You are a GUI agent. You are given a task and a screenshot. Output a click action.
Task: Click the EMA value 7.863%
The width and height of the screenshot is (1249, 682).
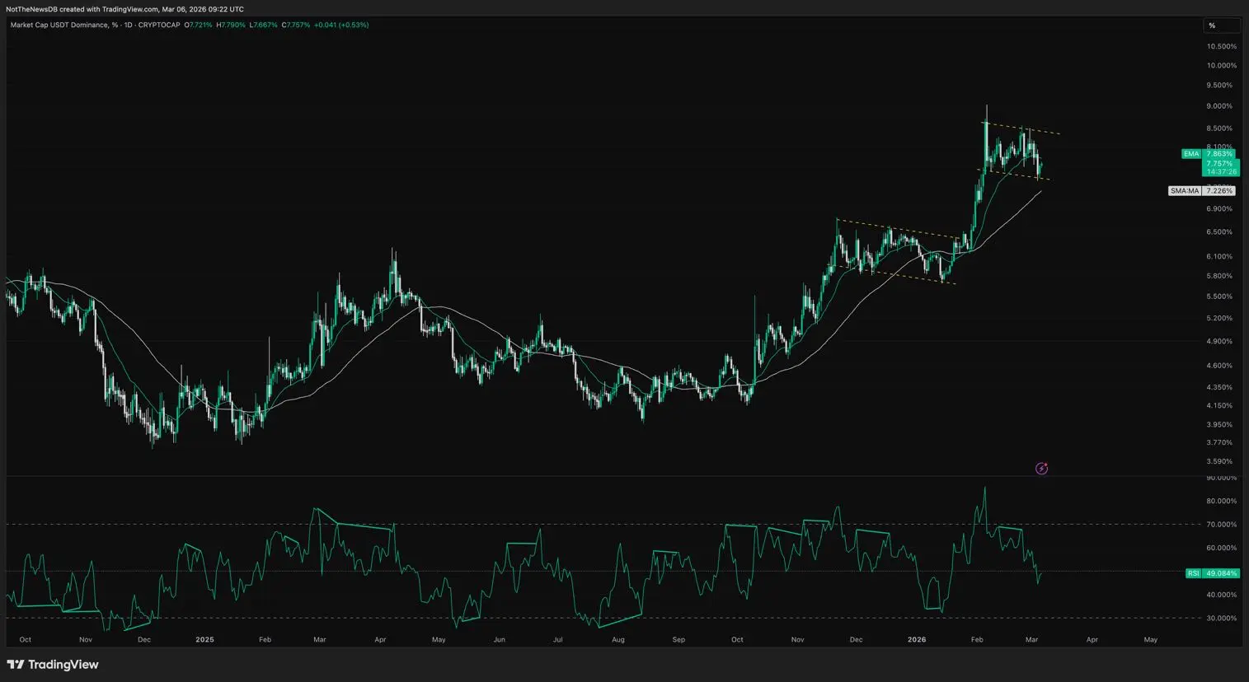[1219, 154]
